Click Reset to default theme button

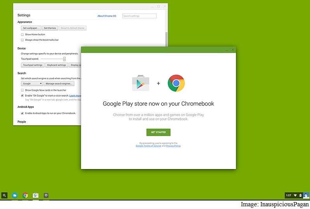pos(72,28)
